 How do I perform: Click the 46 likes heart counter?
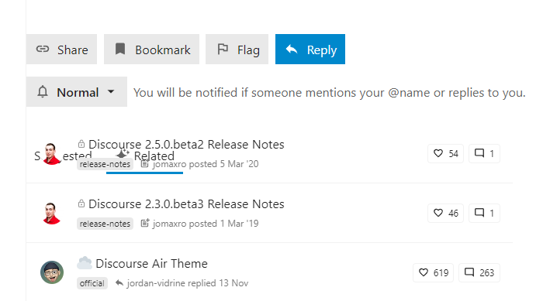(x=446, y=213)
